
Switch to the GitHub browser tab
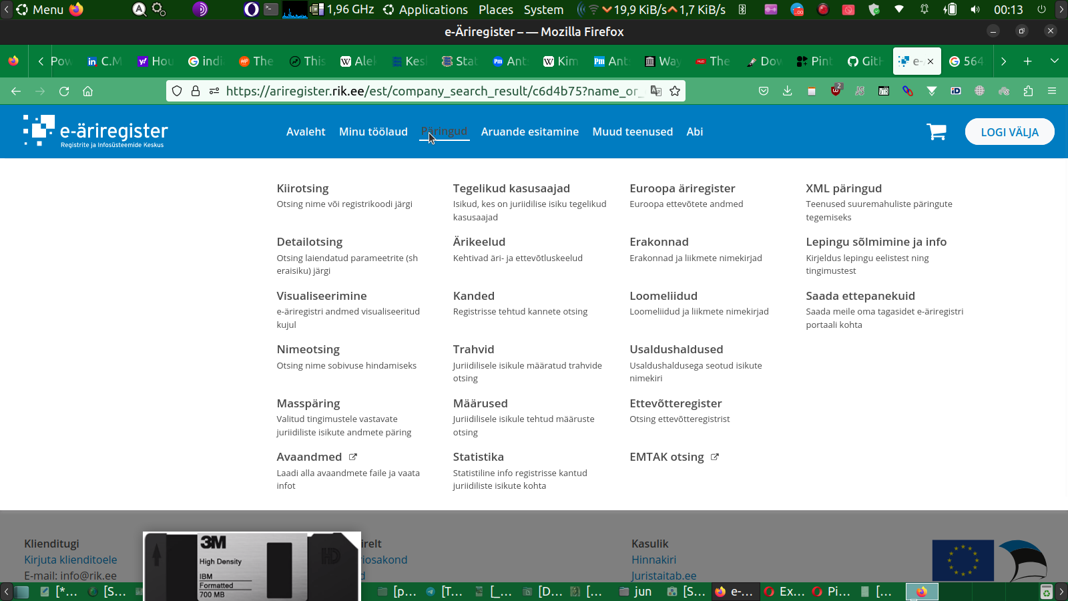coord(865,61)
